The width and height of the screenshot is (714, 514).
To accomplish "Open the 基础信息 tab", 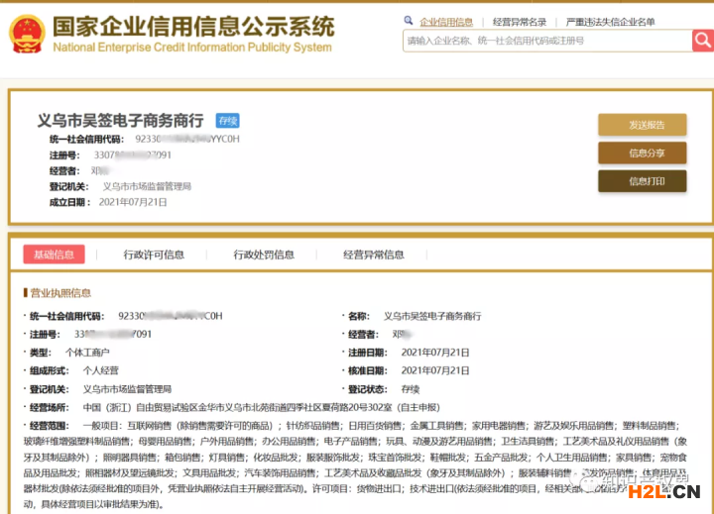I will [x=54, y=255].
